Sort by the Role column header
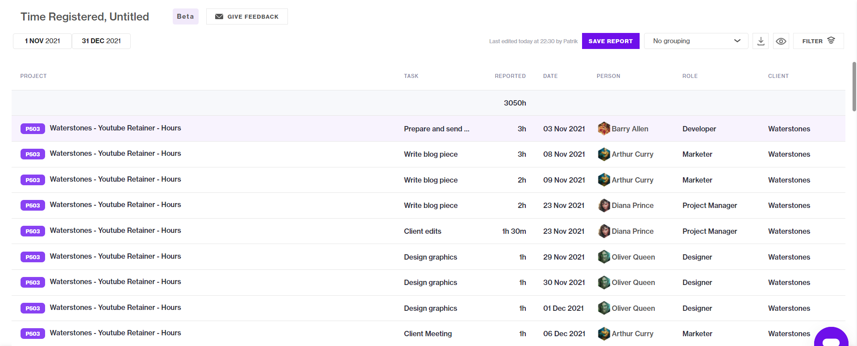The height and width of the screenshot is (346, 857). tap(690, 76)
